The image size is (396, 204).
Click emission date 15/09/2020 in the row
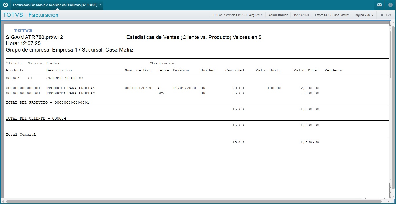click(184, 88)
